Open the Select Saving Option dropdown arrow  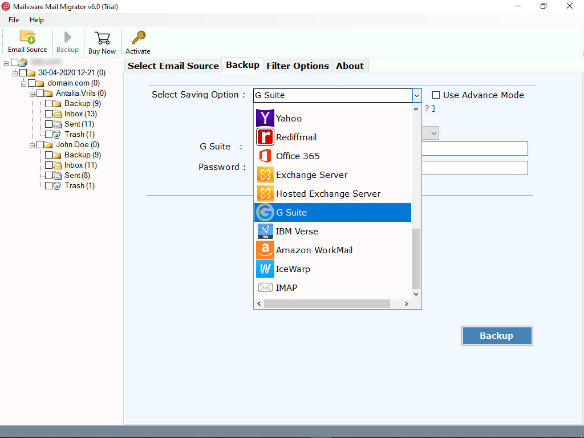[x=417, y=96]
